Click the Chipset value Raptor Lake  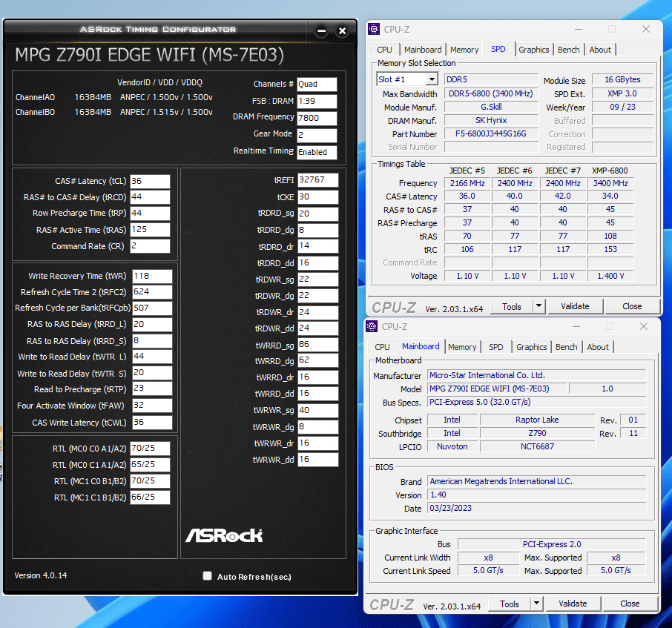point(538,420)
